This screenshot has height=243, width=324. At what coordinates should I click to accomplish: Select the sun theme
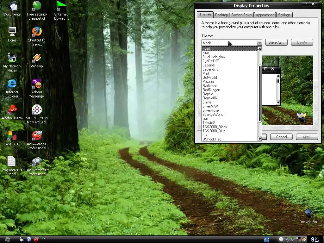[230, 119]
